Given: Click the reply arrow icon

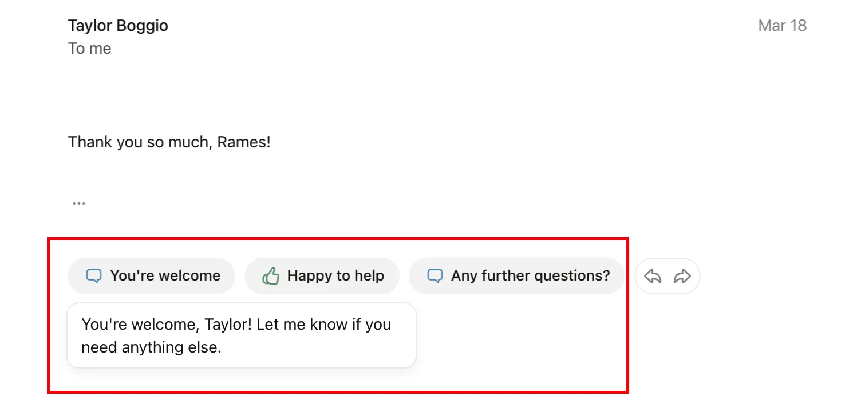Looking at the screenshot, I should pyautogui.click(x=653, y=277).
